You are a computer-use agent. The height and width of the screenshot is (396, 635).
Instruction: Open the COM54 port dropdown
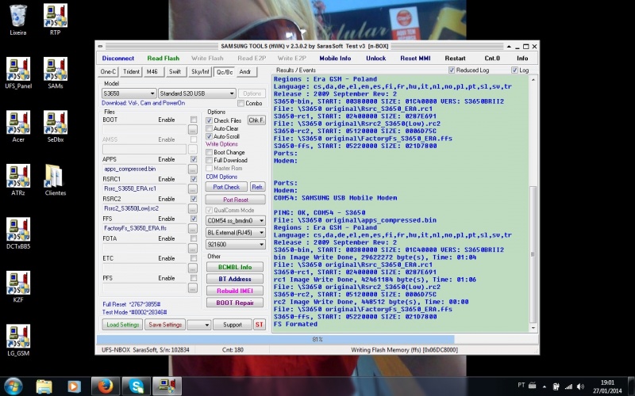[236, 221]
